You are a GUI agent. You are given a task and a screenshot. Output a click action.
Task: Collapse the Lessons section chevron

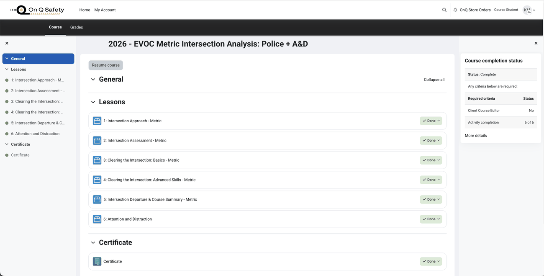click(x=93, y=102)
